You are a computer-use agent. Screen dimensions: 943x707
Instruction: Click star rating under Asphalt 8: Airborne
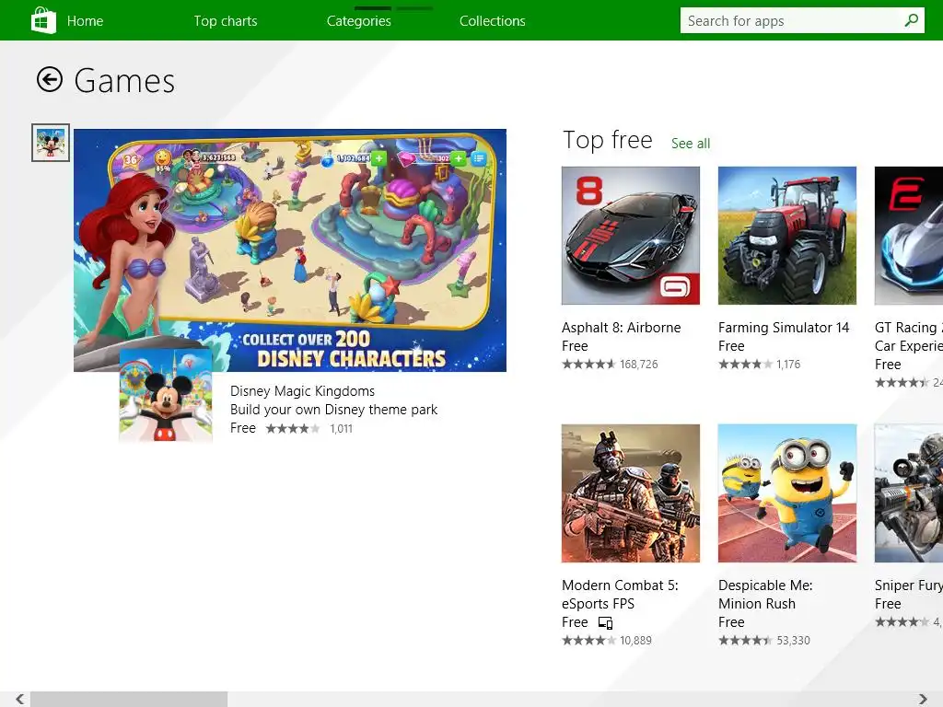(588, 365)
